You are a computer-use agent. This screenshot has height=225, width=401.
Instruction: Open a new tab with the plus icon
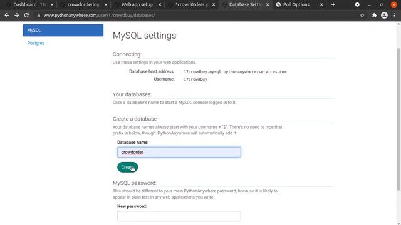pos(333,4)
